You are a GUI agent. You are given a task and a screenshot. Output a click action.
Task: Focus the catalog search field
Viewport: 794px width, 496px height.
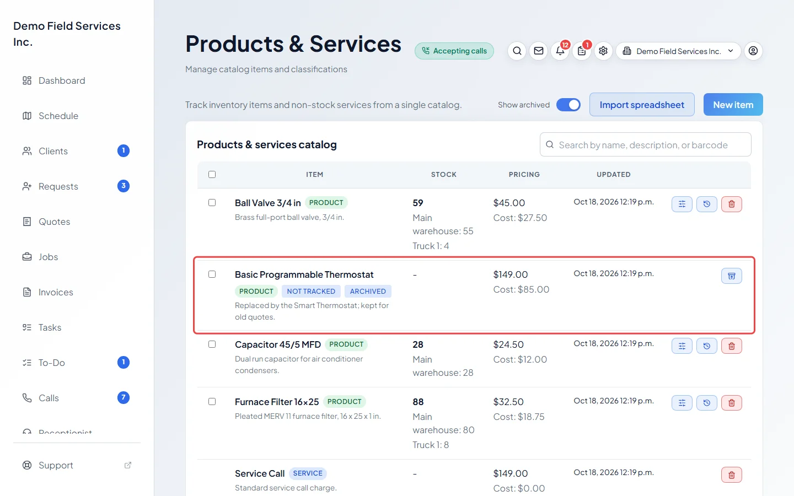click(645, 144)
